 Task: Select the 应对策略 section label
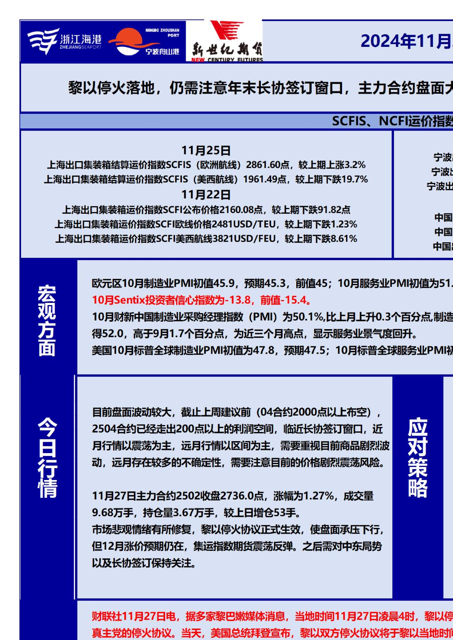(x=418, y=457)
